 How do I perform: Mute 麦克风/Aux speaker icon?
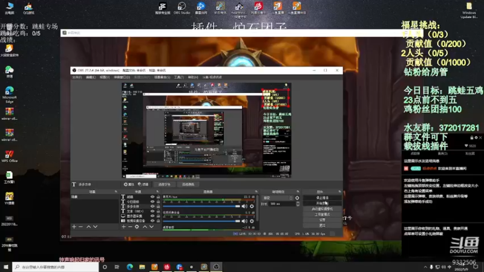pos(244,206)
